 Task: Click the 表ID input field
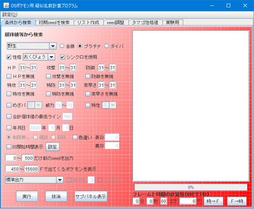(x=112, y=137)
